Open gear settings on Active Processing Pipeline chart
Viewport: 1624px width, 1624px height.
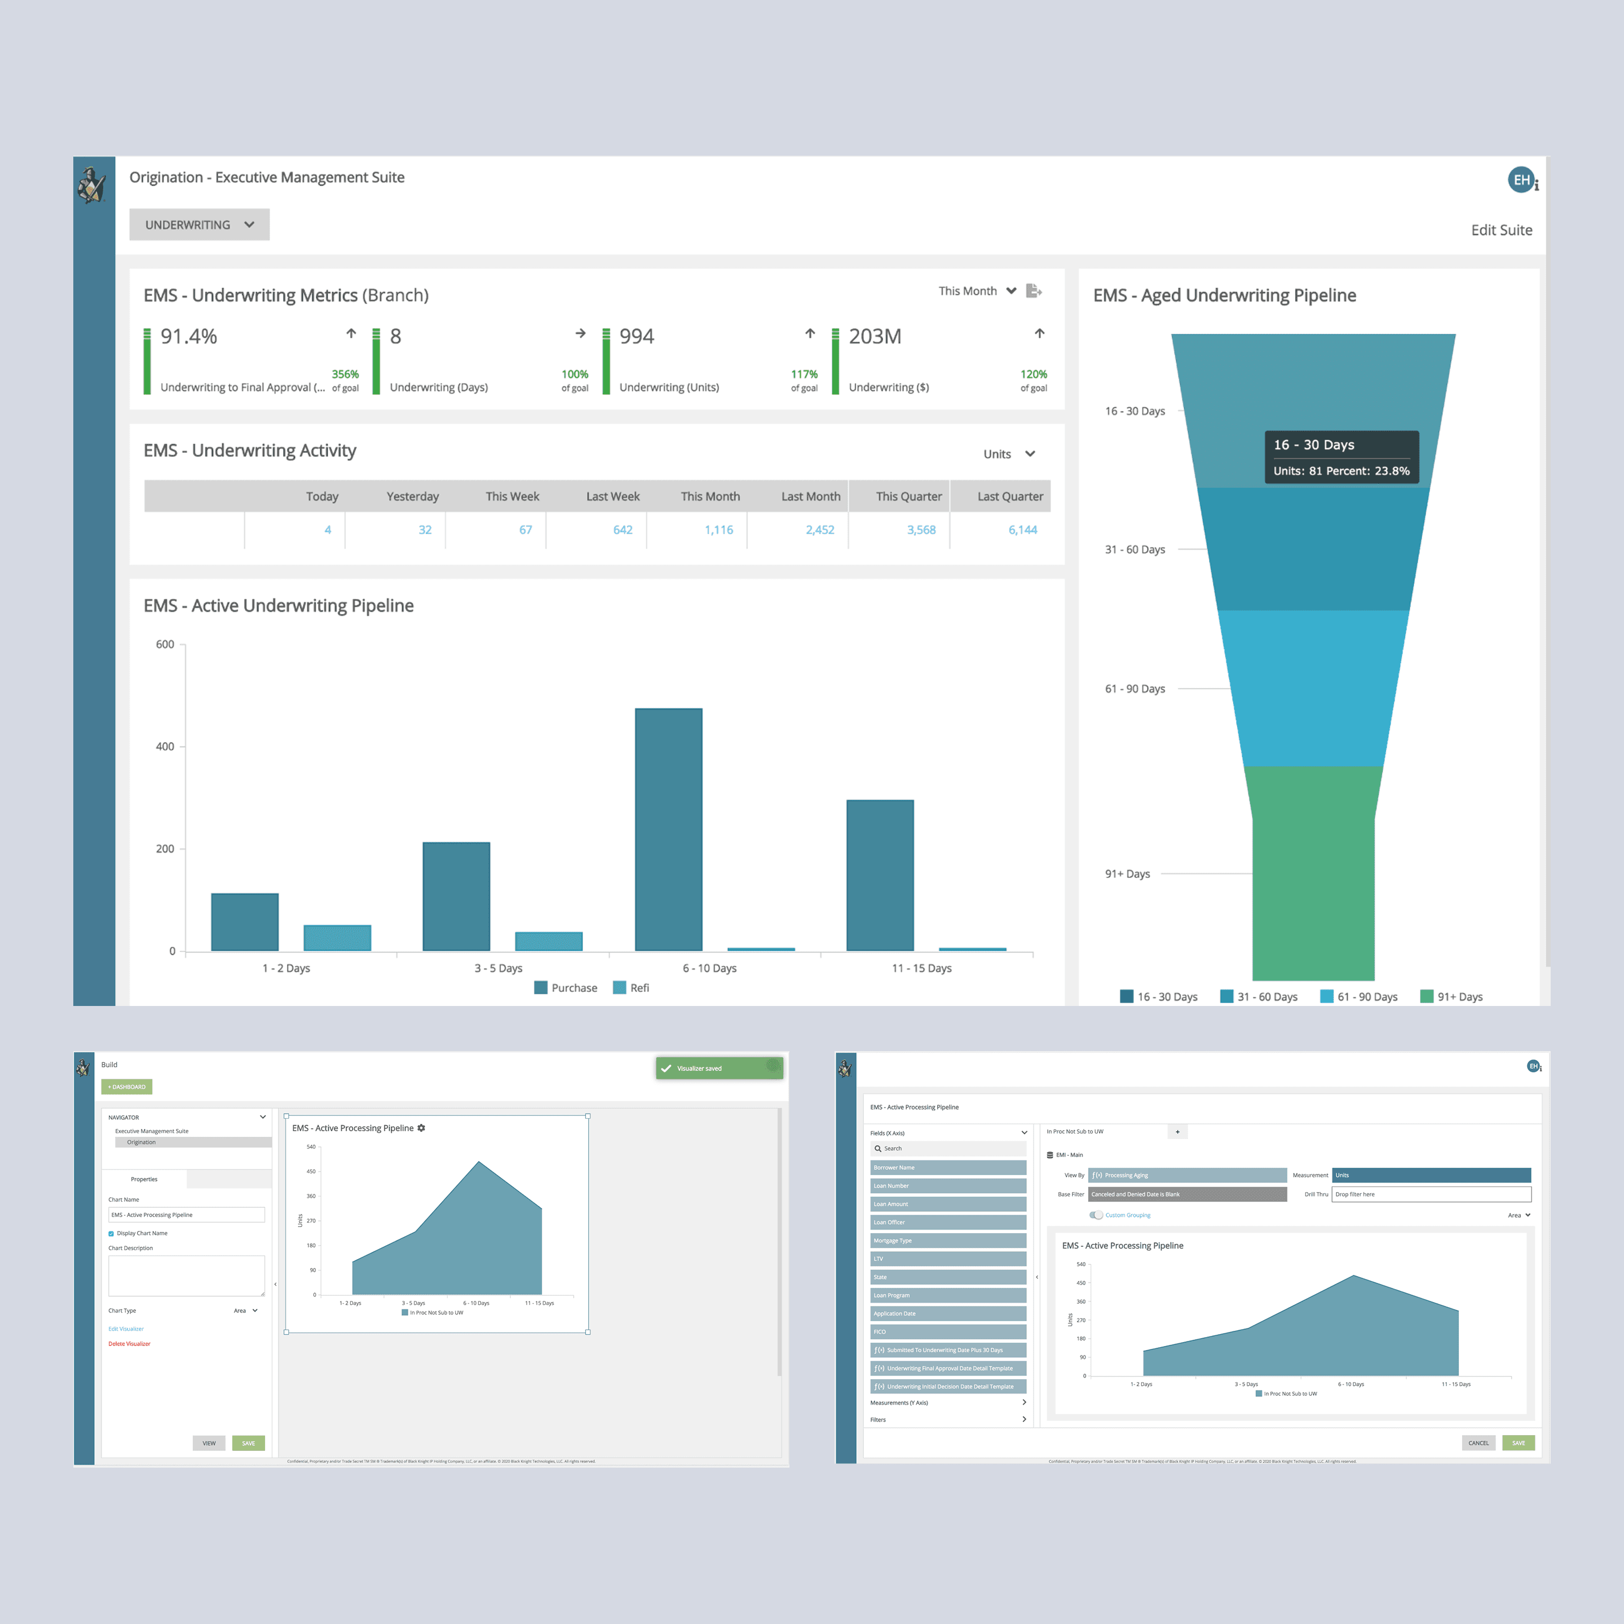pos(421,1128)
